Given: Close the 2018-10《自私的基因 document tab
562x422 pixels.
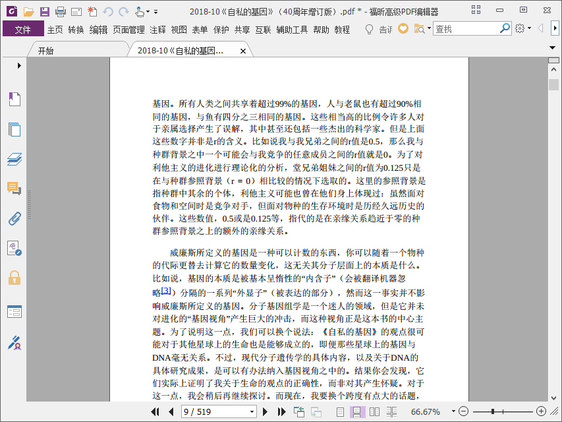Looking at the screenshot, I should tap(243, 51).
